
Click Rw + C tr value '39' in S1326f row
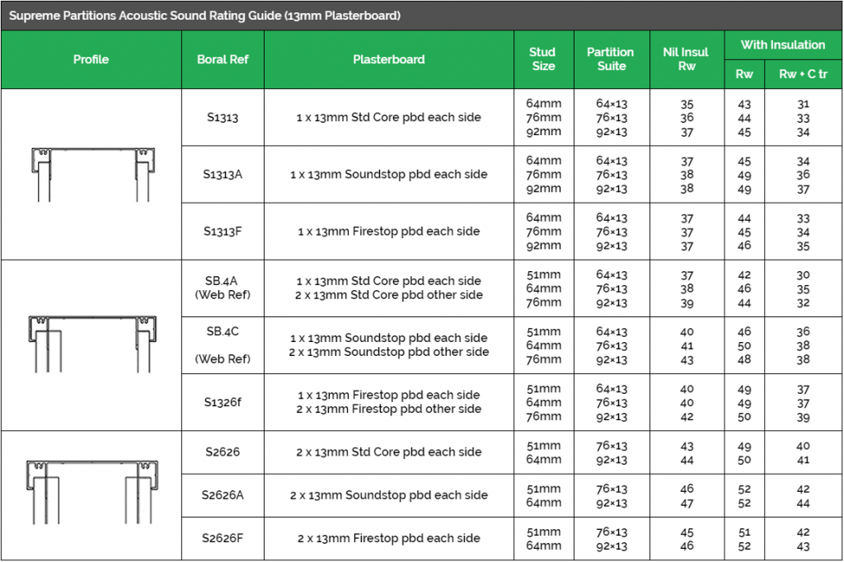(x=803, y=417)
